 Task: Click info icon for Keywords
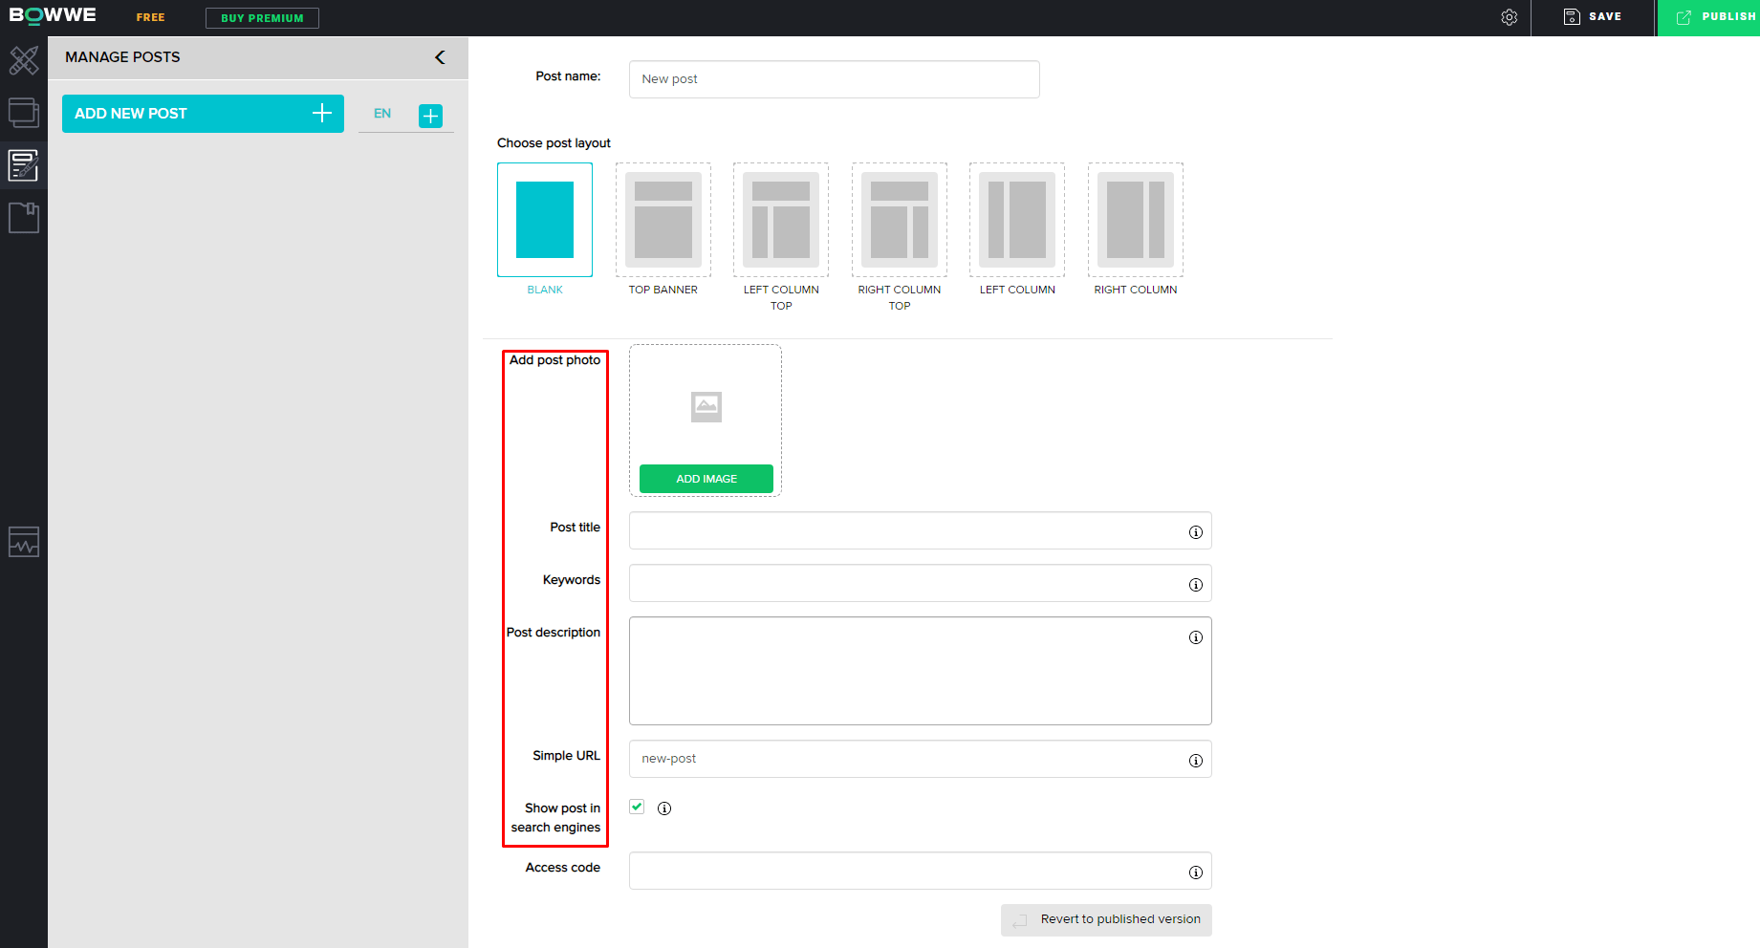pos(1195,585)
